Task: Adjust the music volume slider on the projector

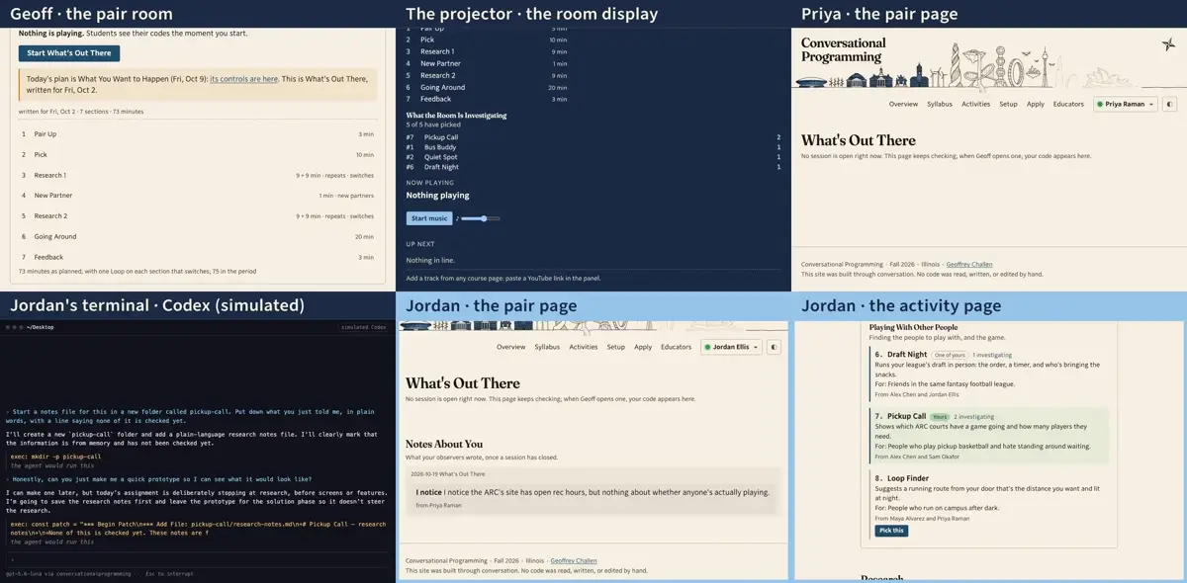Action: tap(482, 218)
